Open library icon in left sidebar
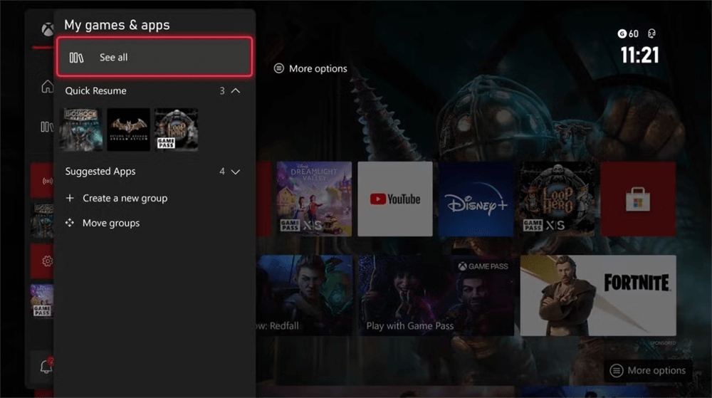The width and height of the screenshot is (712, 398). [47, 127]
